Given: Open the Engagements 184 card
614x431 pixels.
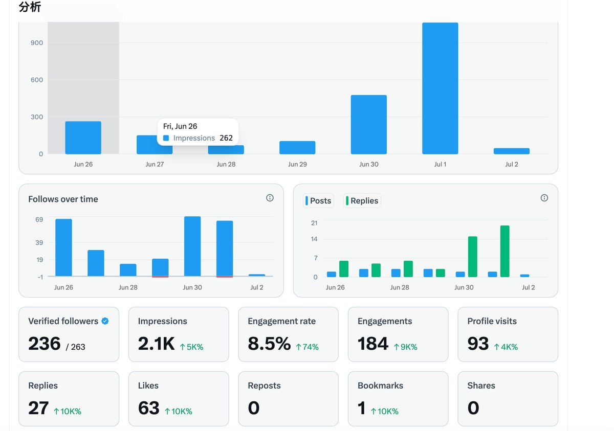Looking at the screenshot, I should pyautogui.click(x=398, y=334).
